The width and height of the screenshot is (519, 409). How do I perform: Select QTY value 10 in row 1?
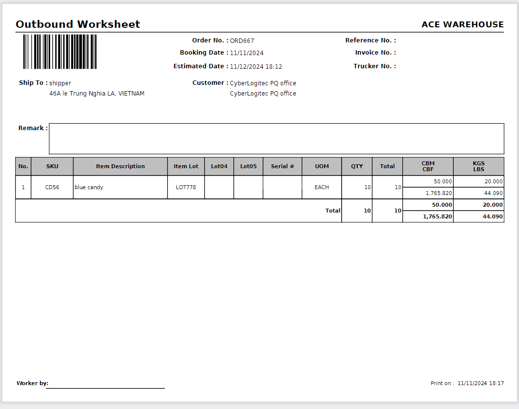(357, 187)
